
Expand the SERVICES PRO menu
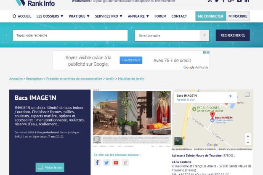tap(109, 16)
